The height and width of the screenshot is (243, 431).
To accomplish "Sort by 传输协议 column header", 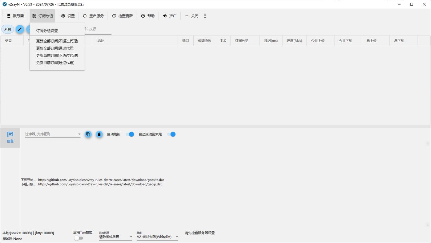I will [205, 41].
